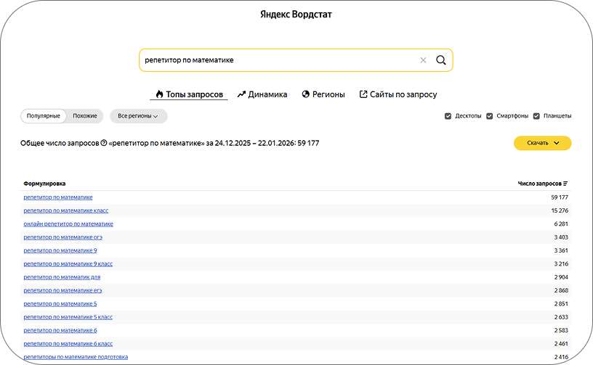Click the value 3 361 in the table
Viewport: 593px width, 365px height.
561,250
